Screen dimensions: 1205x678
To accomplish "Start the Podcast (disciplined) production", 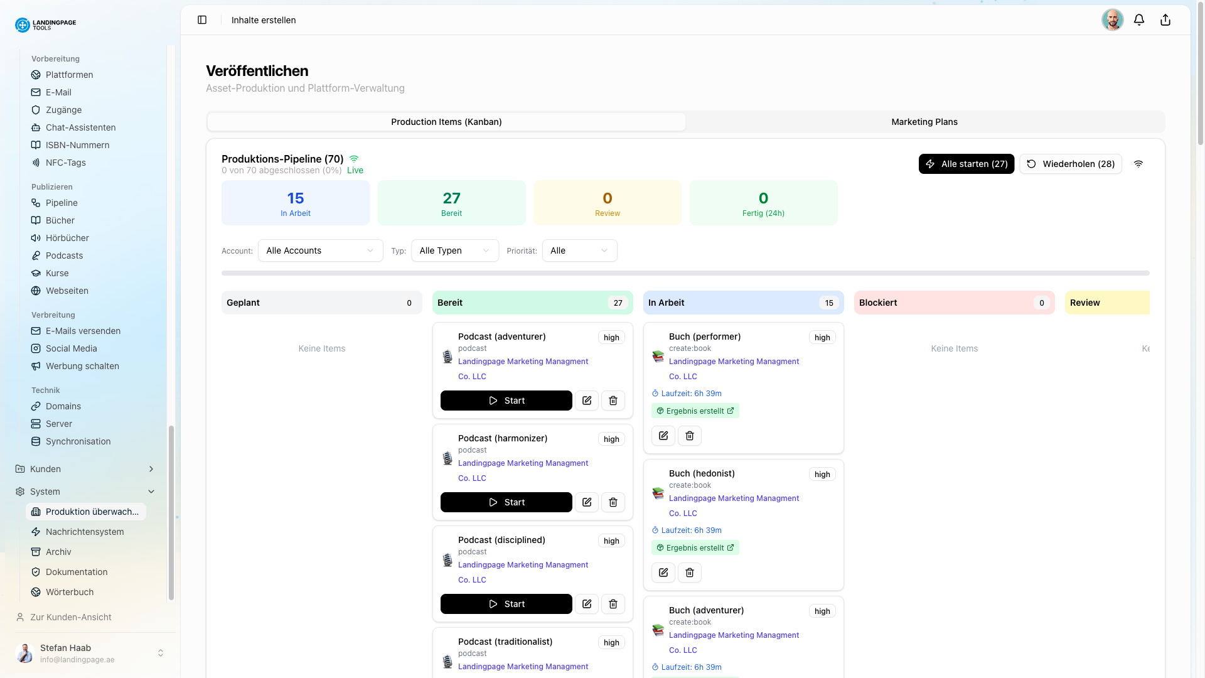I will tap(506, 604).
